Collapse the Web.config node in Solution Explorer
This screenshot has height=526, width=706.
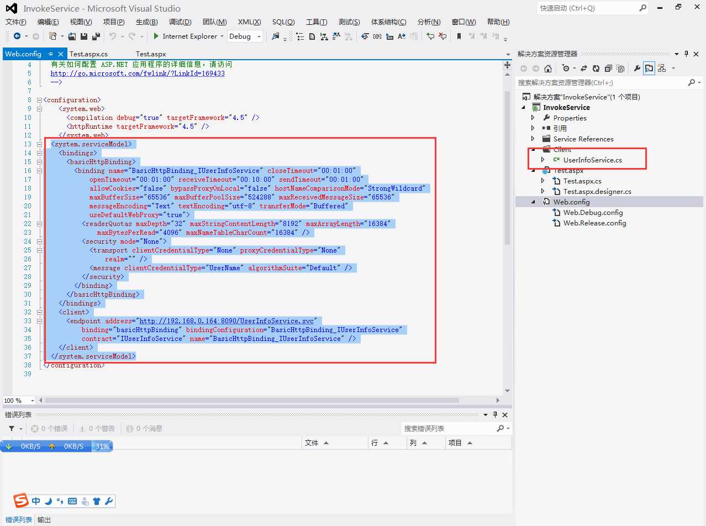(533, 202)
